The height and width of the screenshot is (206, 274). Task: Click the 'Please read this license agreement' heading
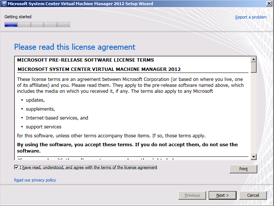[75, 47]
